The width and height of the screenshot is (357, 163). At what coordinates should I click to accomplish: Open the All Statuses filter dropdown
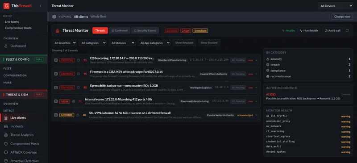pos(122,43)
